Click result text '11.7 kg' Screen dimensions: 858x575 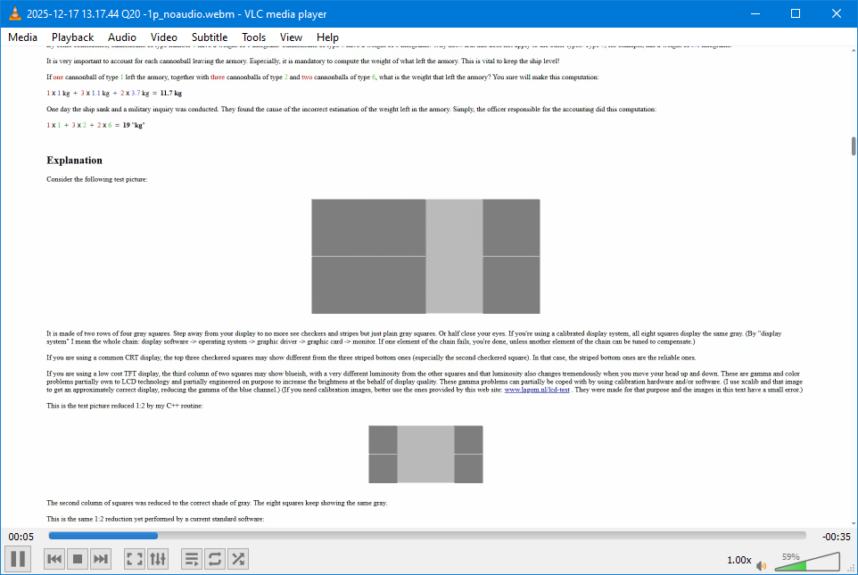pos(170,93)
